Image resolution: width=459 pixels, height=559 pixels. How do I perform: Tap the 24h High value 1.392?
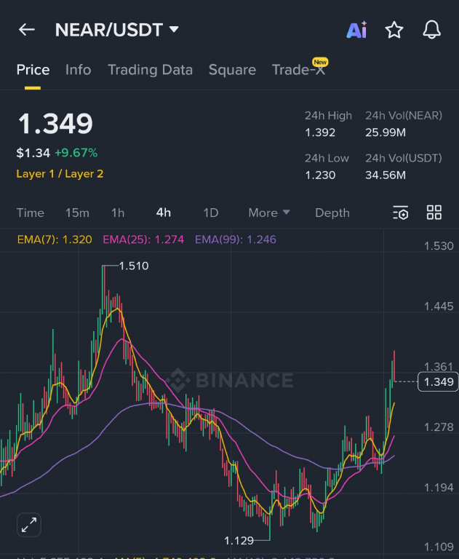[320, 132]
